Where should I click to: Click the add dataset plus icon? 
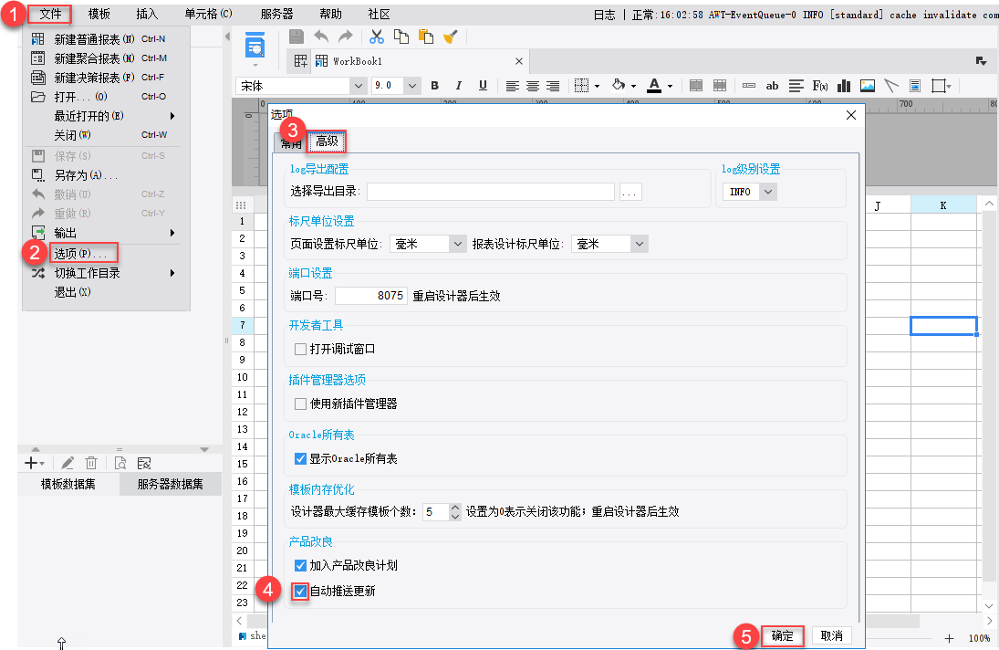(x=31, y=463)
